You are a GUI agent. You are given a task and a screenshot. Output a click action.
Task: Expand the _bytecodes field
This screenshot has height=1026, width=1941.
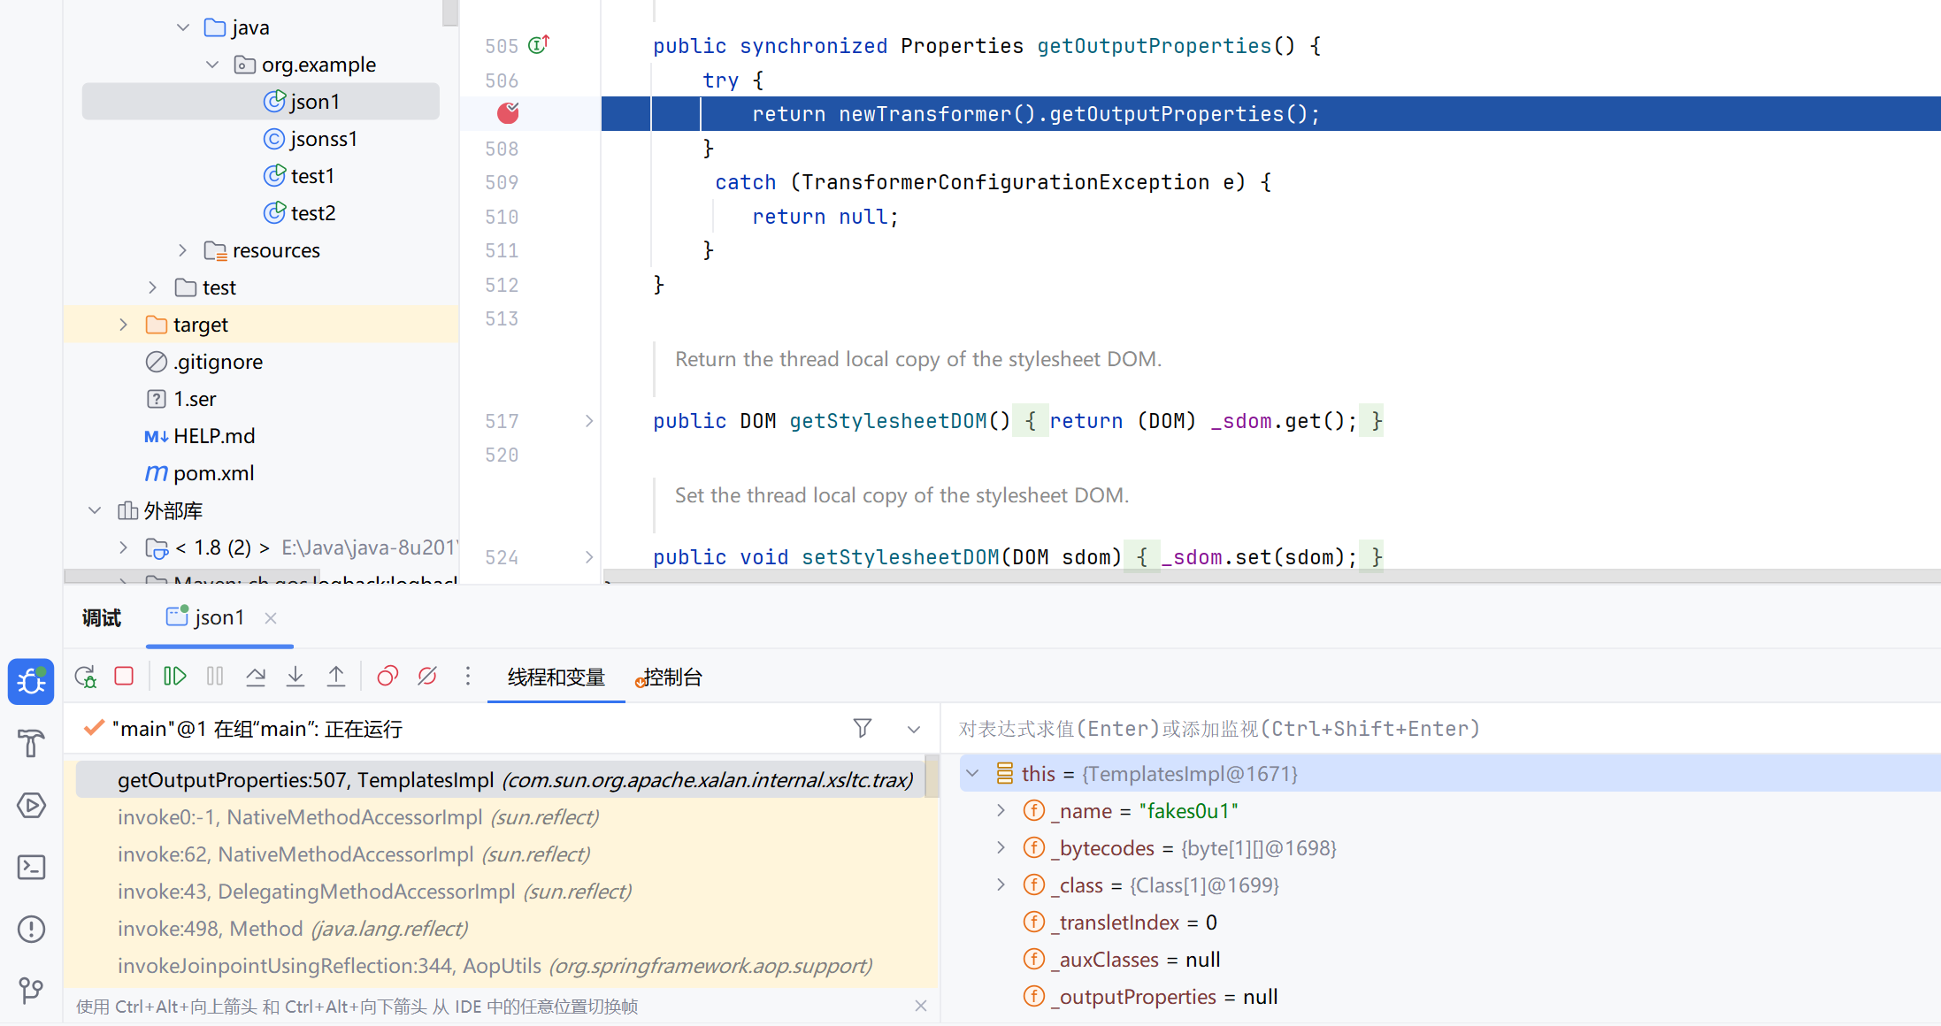click(1001, 847)
